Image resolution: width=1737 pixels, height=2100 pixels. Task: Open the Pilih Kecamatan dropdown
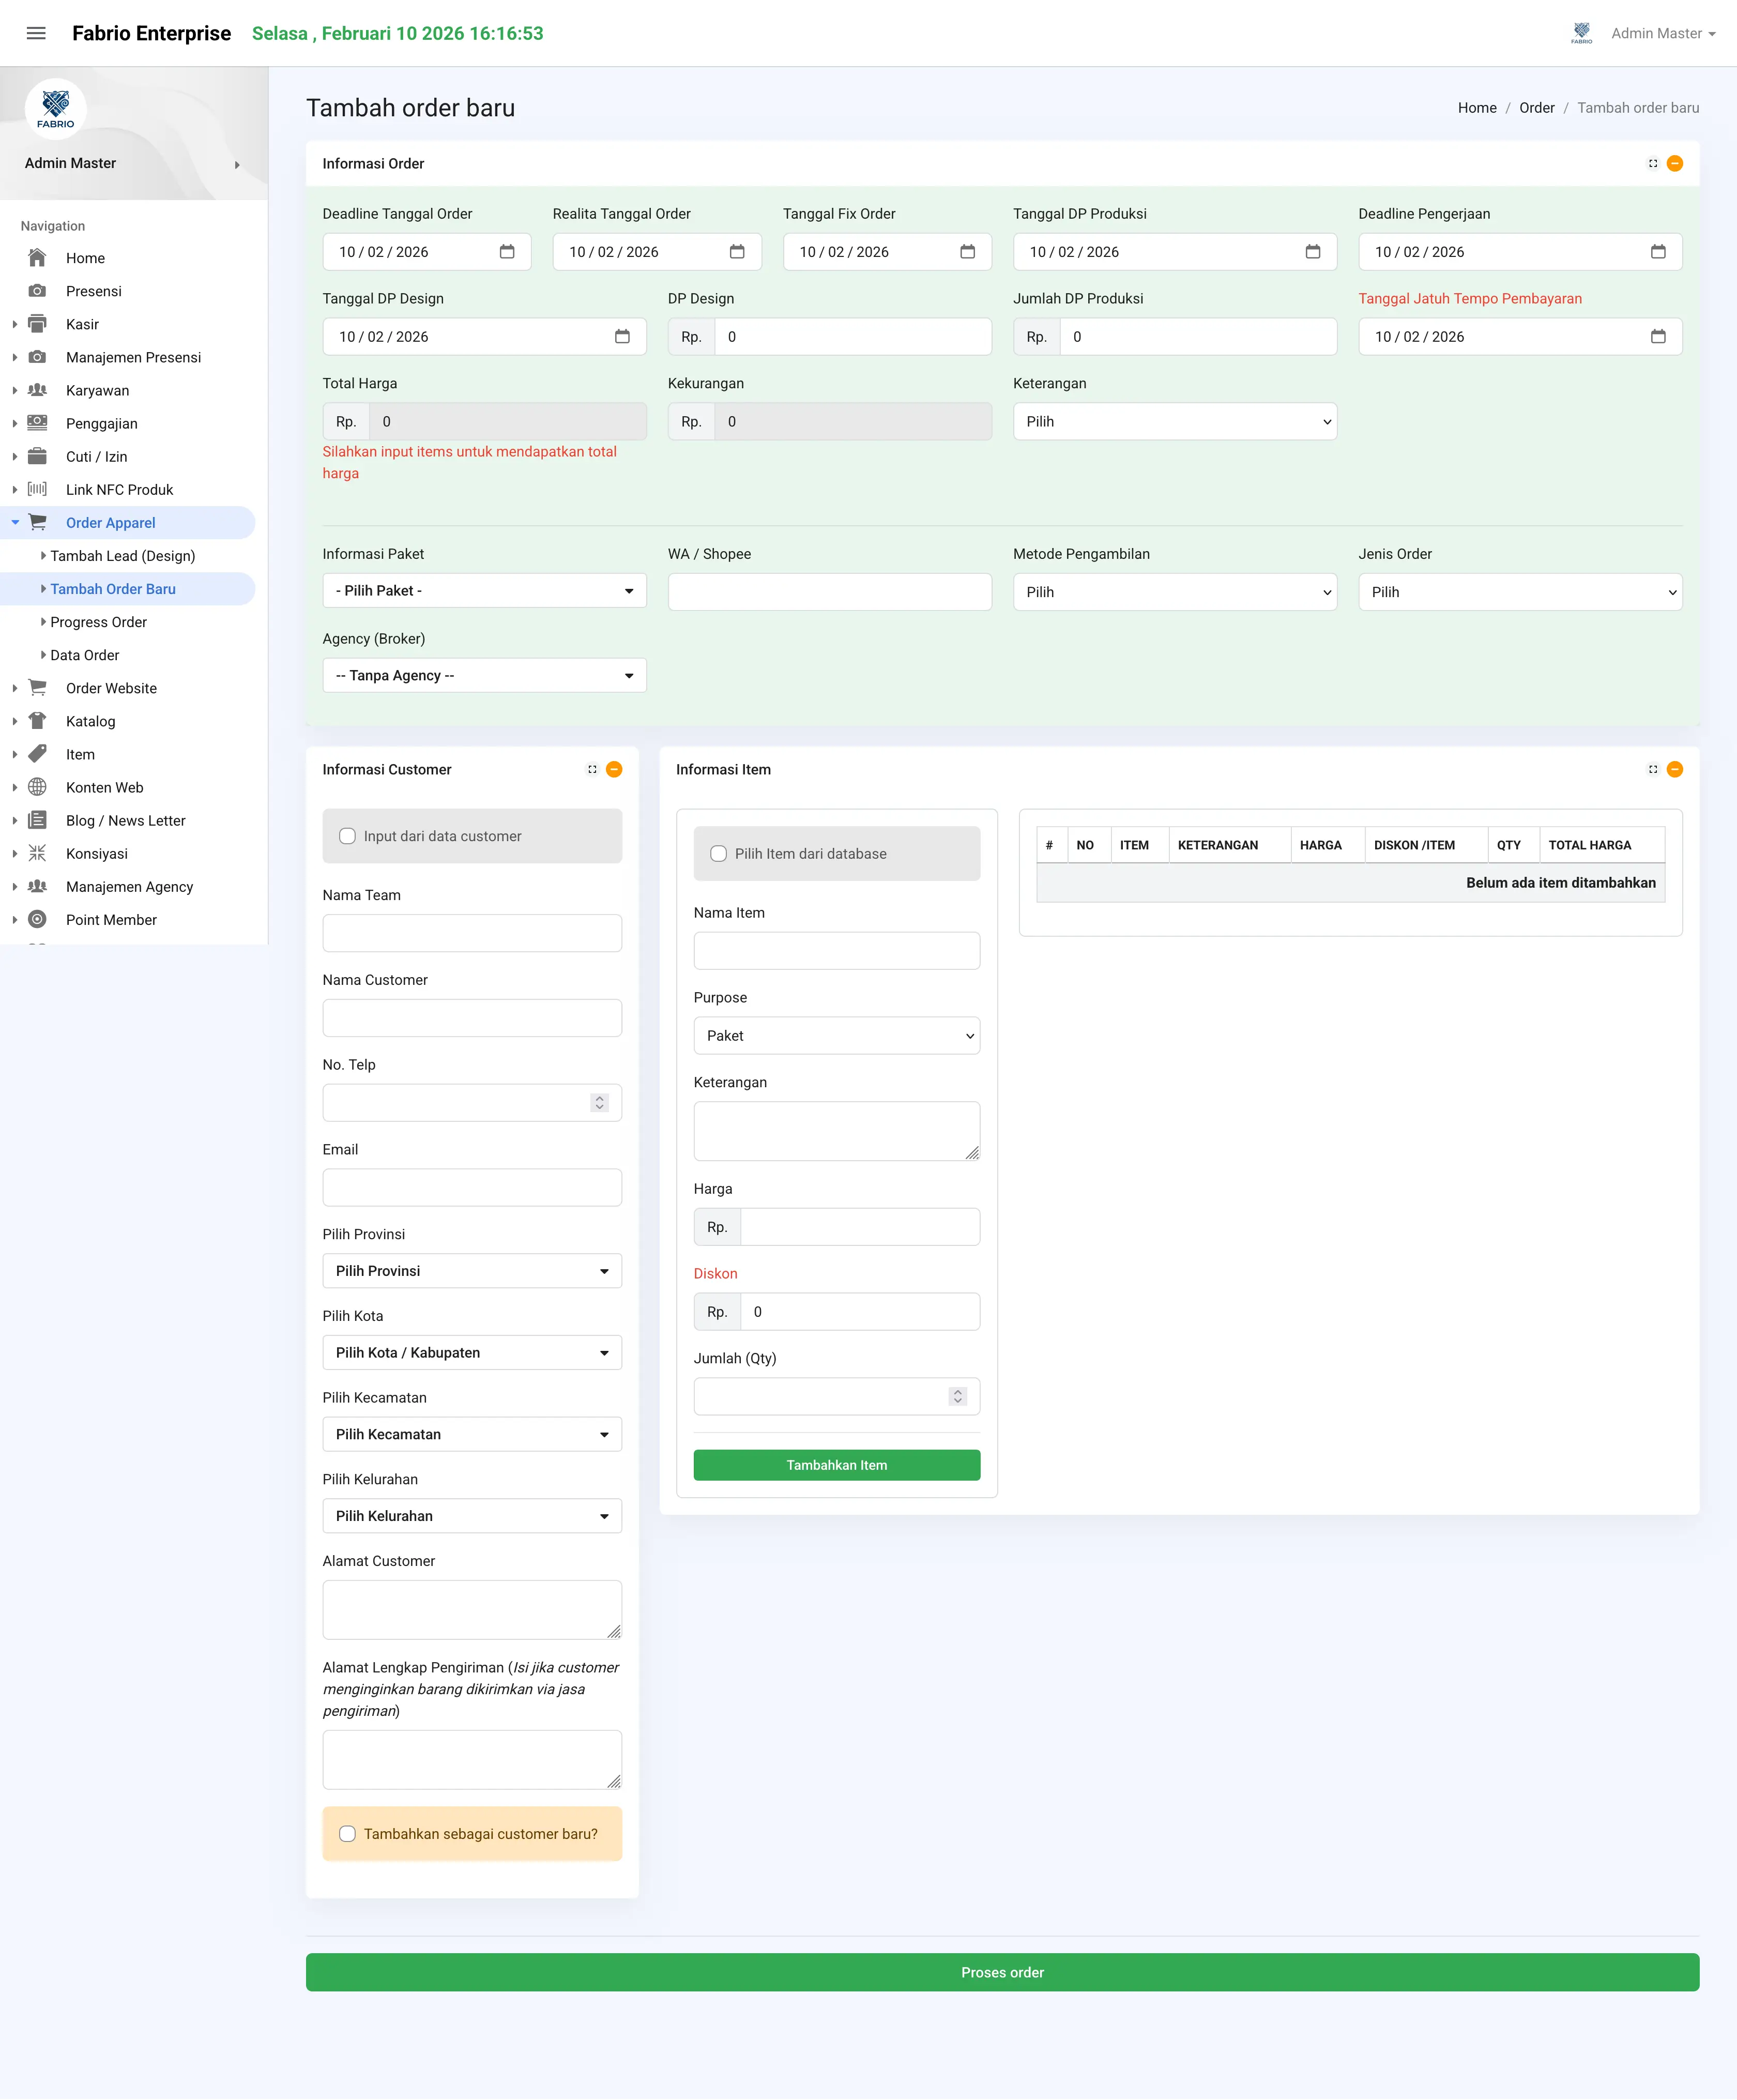pos(472,1434)
